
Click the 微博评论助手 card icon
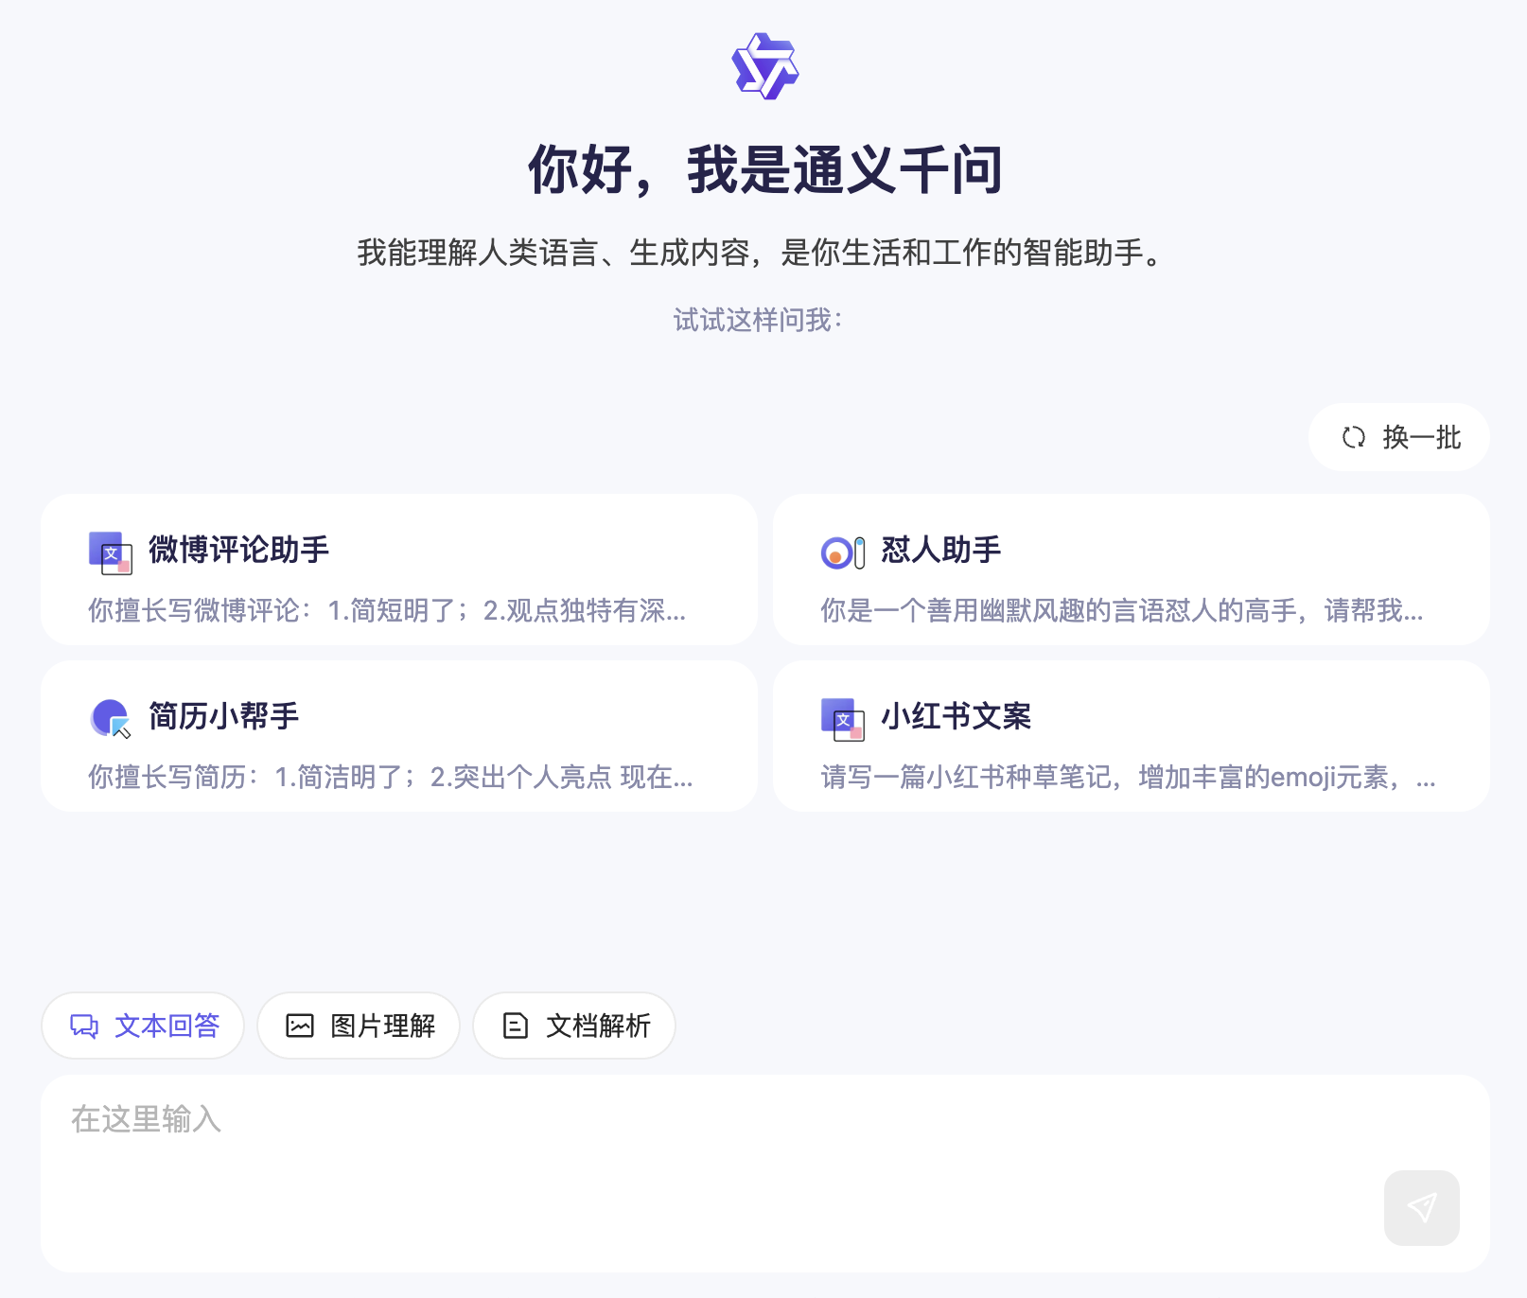[x=110, y=553]
